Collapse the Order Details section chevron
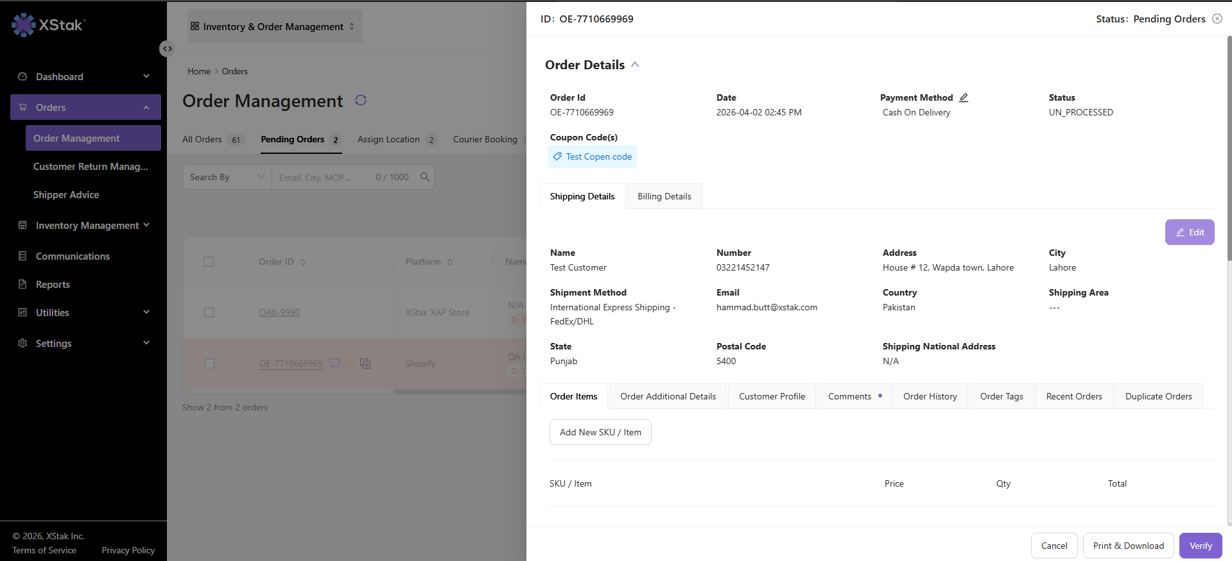This screenshot has width=1232, height=561. coord(635,65)
